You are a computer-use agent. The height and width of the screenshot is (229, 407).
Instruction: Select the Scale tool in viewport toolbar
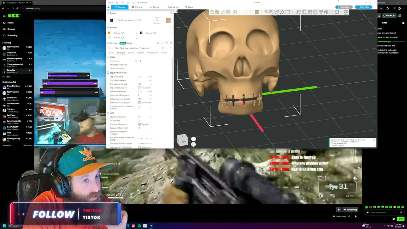pyautogui.click(x=277, y=12)
